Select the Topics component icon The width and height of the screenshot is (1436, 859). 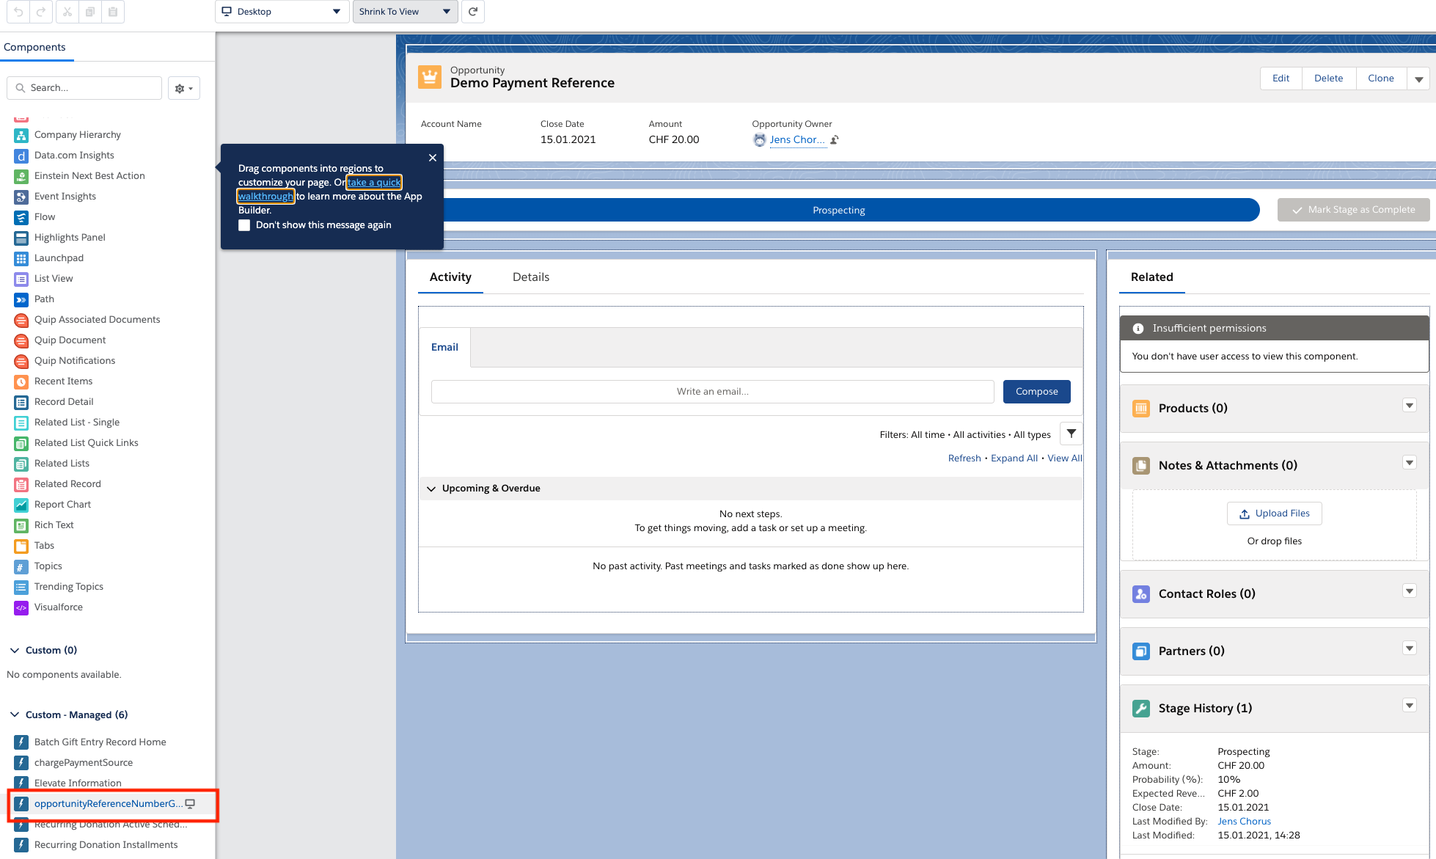21,566
